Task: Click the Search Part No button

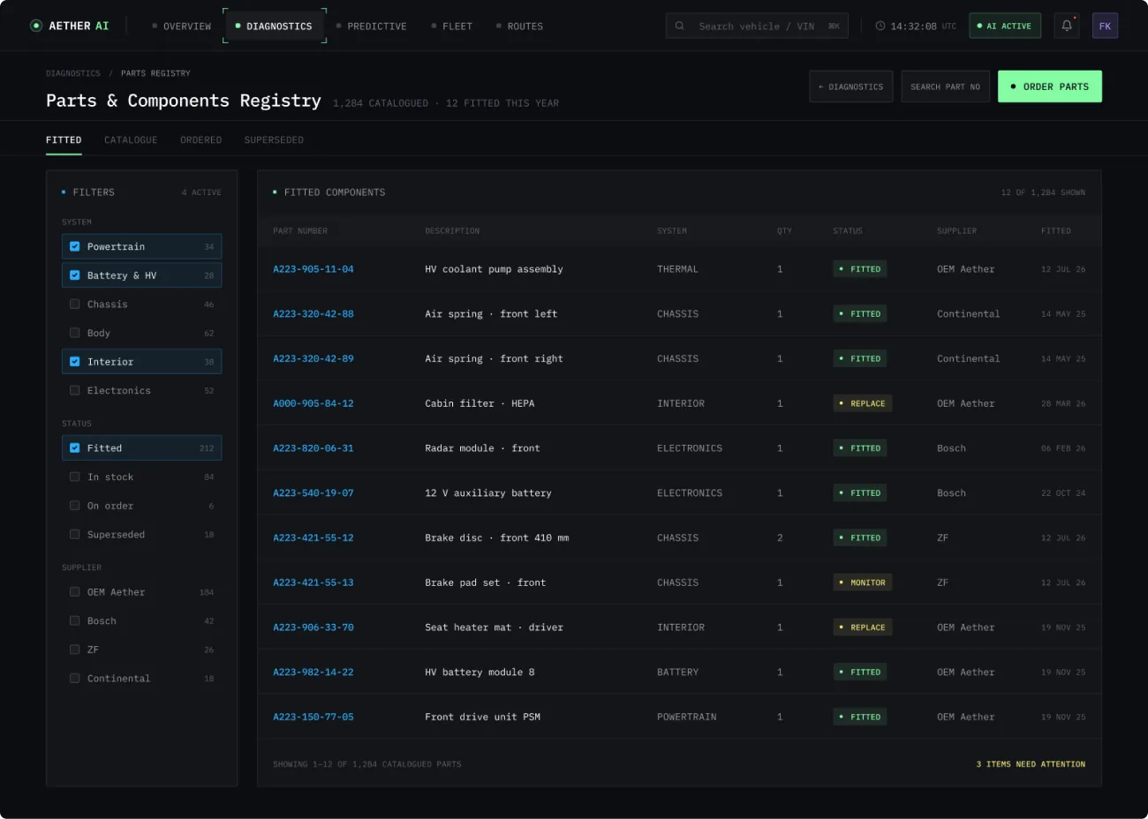Action: [945, 86]
